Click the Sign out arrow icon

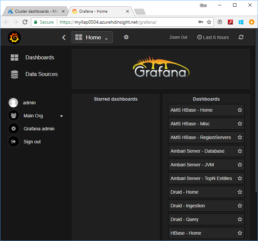[14, 142]
